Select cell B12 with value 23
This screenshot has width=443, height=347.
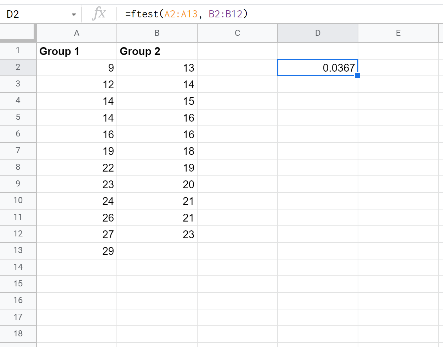(x=157, y=234)
